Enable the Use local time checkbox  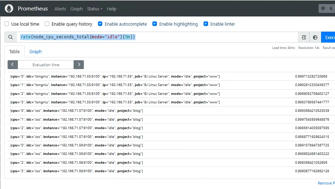point(7,24)
